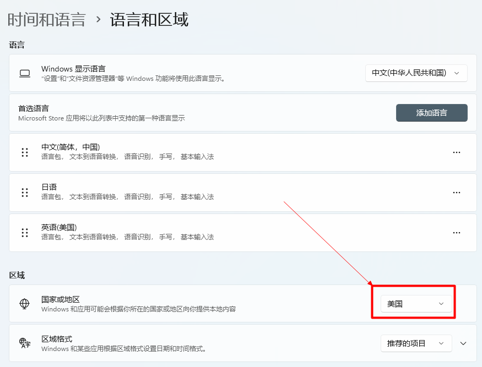Click the laptop icon beside Windows 显示语言
482x367 pixels.
pos(24,73)
